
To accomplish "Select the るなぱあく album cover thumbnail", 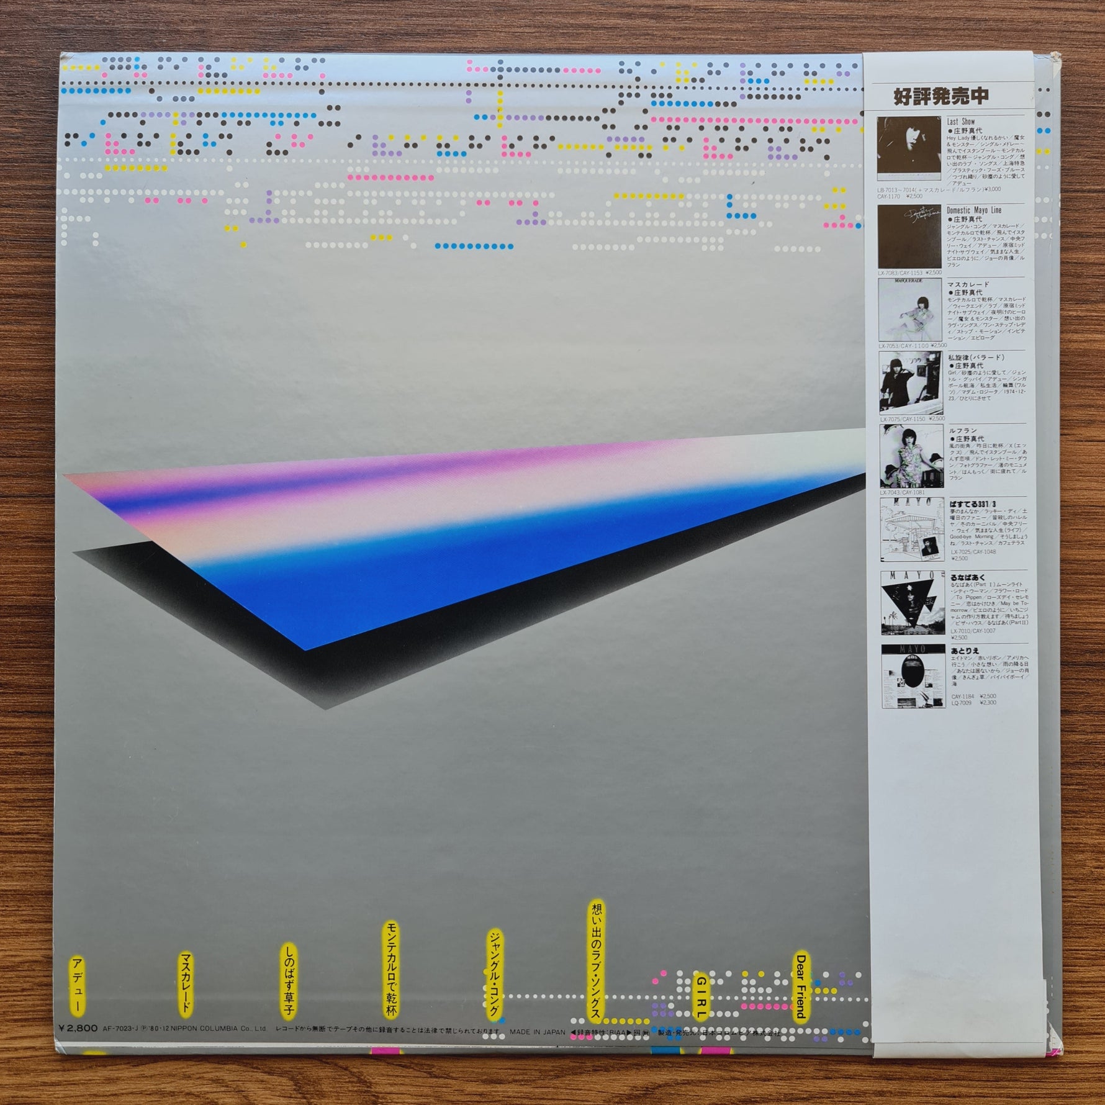I will point(912,602).
